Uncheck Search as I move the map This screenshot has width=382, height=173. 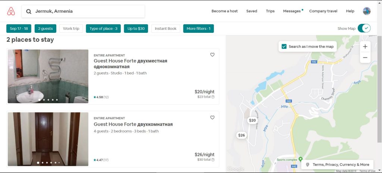pos(284,47)
